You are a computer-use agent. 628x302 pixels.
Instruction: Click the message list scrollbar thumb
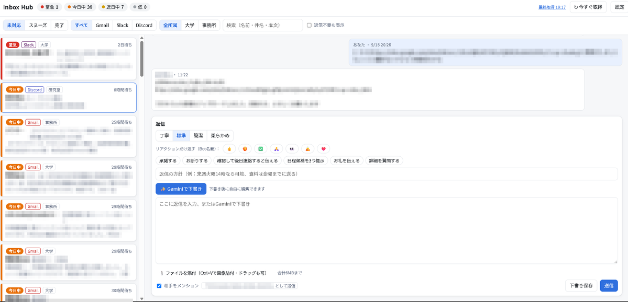[141, 59]
